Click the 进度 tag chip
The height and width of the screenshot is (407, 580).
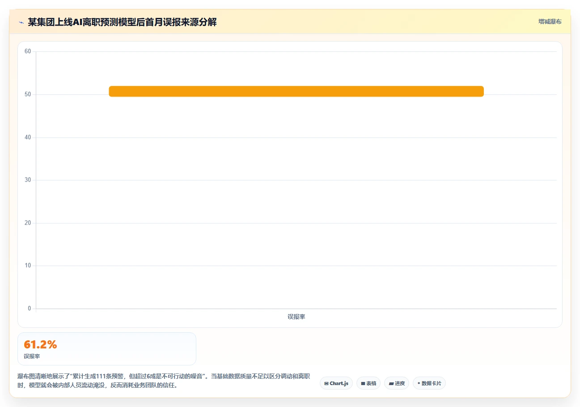[x=397, y=383]
